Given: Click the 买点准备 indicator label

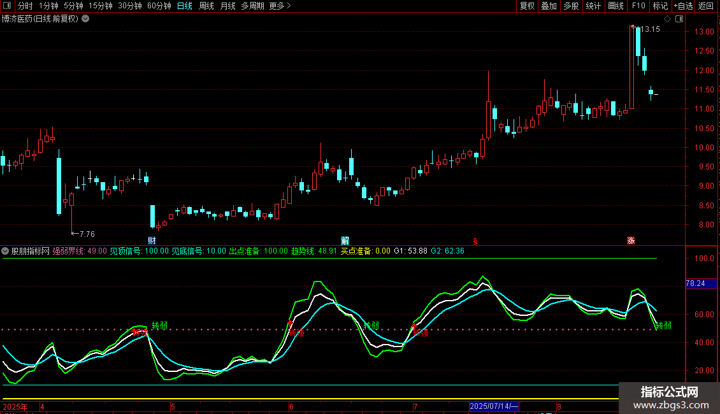Looking at the screenshot, I should click(x=366, y=251).
